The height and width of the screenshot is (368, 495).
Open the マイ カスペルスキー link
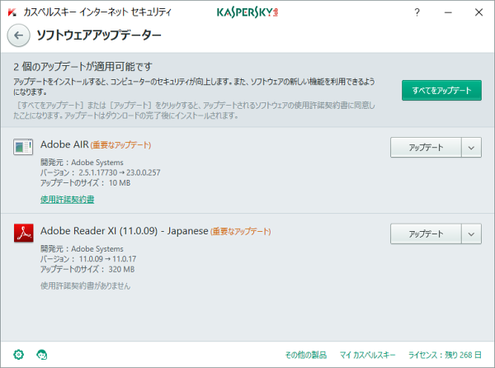(x=367, y=355)
